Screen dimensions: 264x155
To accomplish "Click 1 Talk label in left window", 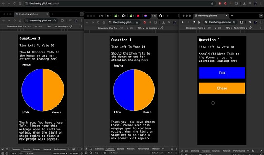I will [x=26, y=112].
